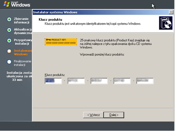Screen dimensions: 175x131
Task: Click the yellow Product Key sticker image
Action: point(61,42)
